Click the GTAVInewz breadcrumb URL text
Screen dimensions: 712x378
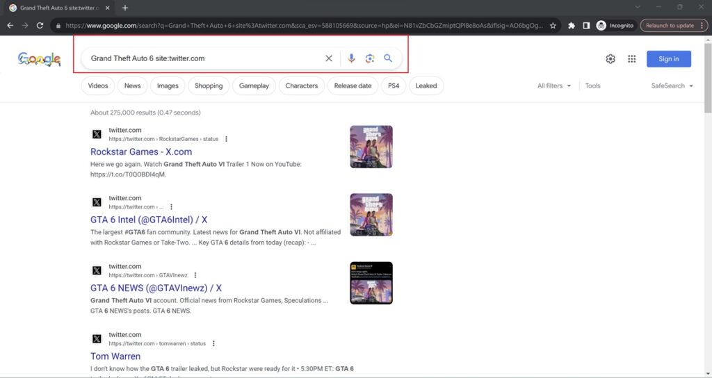tap(148, 275)
